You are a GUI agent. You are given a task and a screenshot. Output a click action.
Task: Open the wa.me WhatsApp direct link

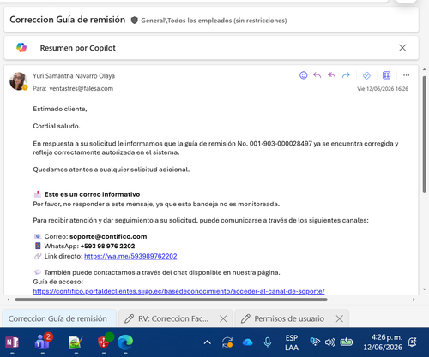(130, 256)
